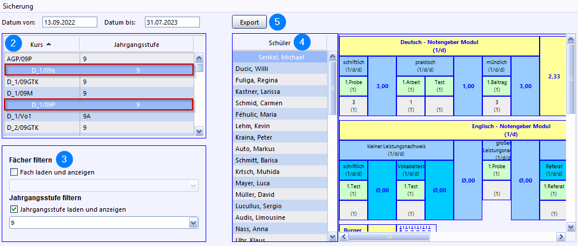Click the 1.Beitrag cell under mündlich
Screen dimensions: 578x246
(497, 86)
